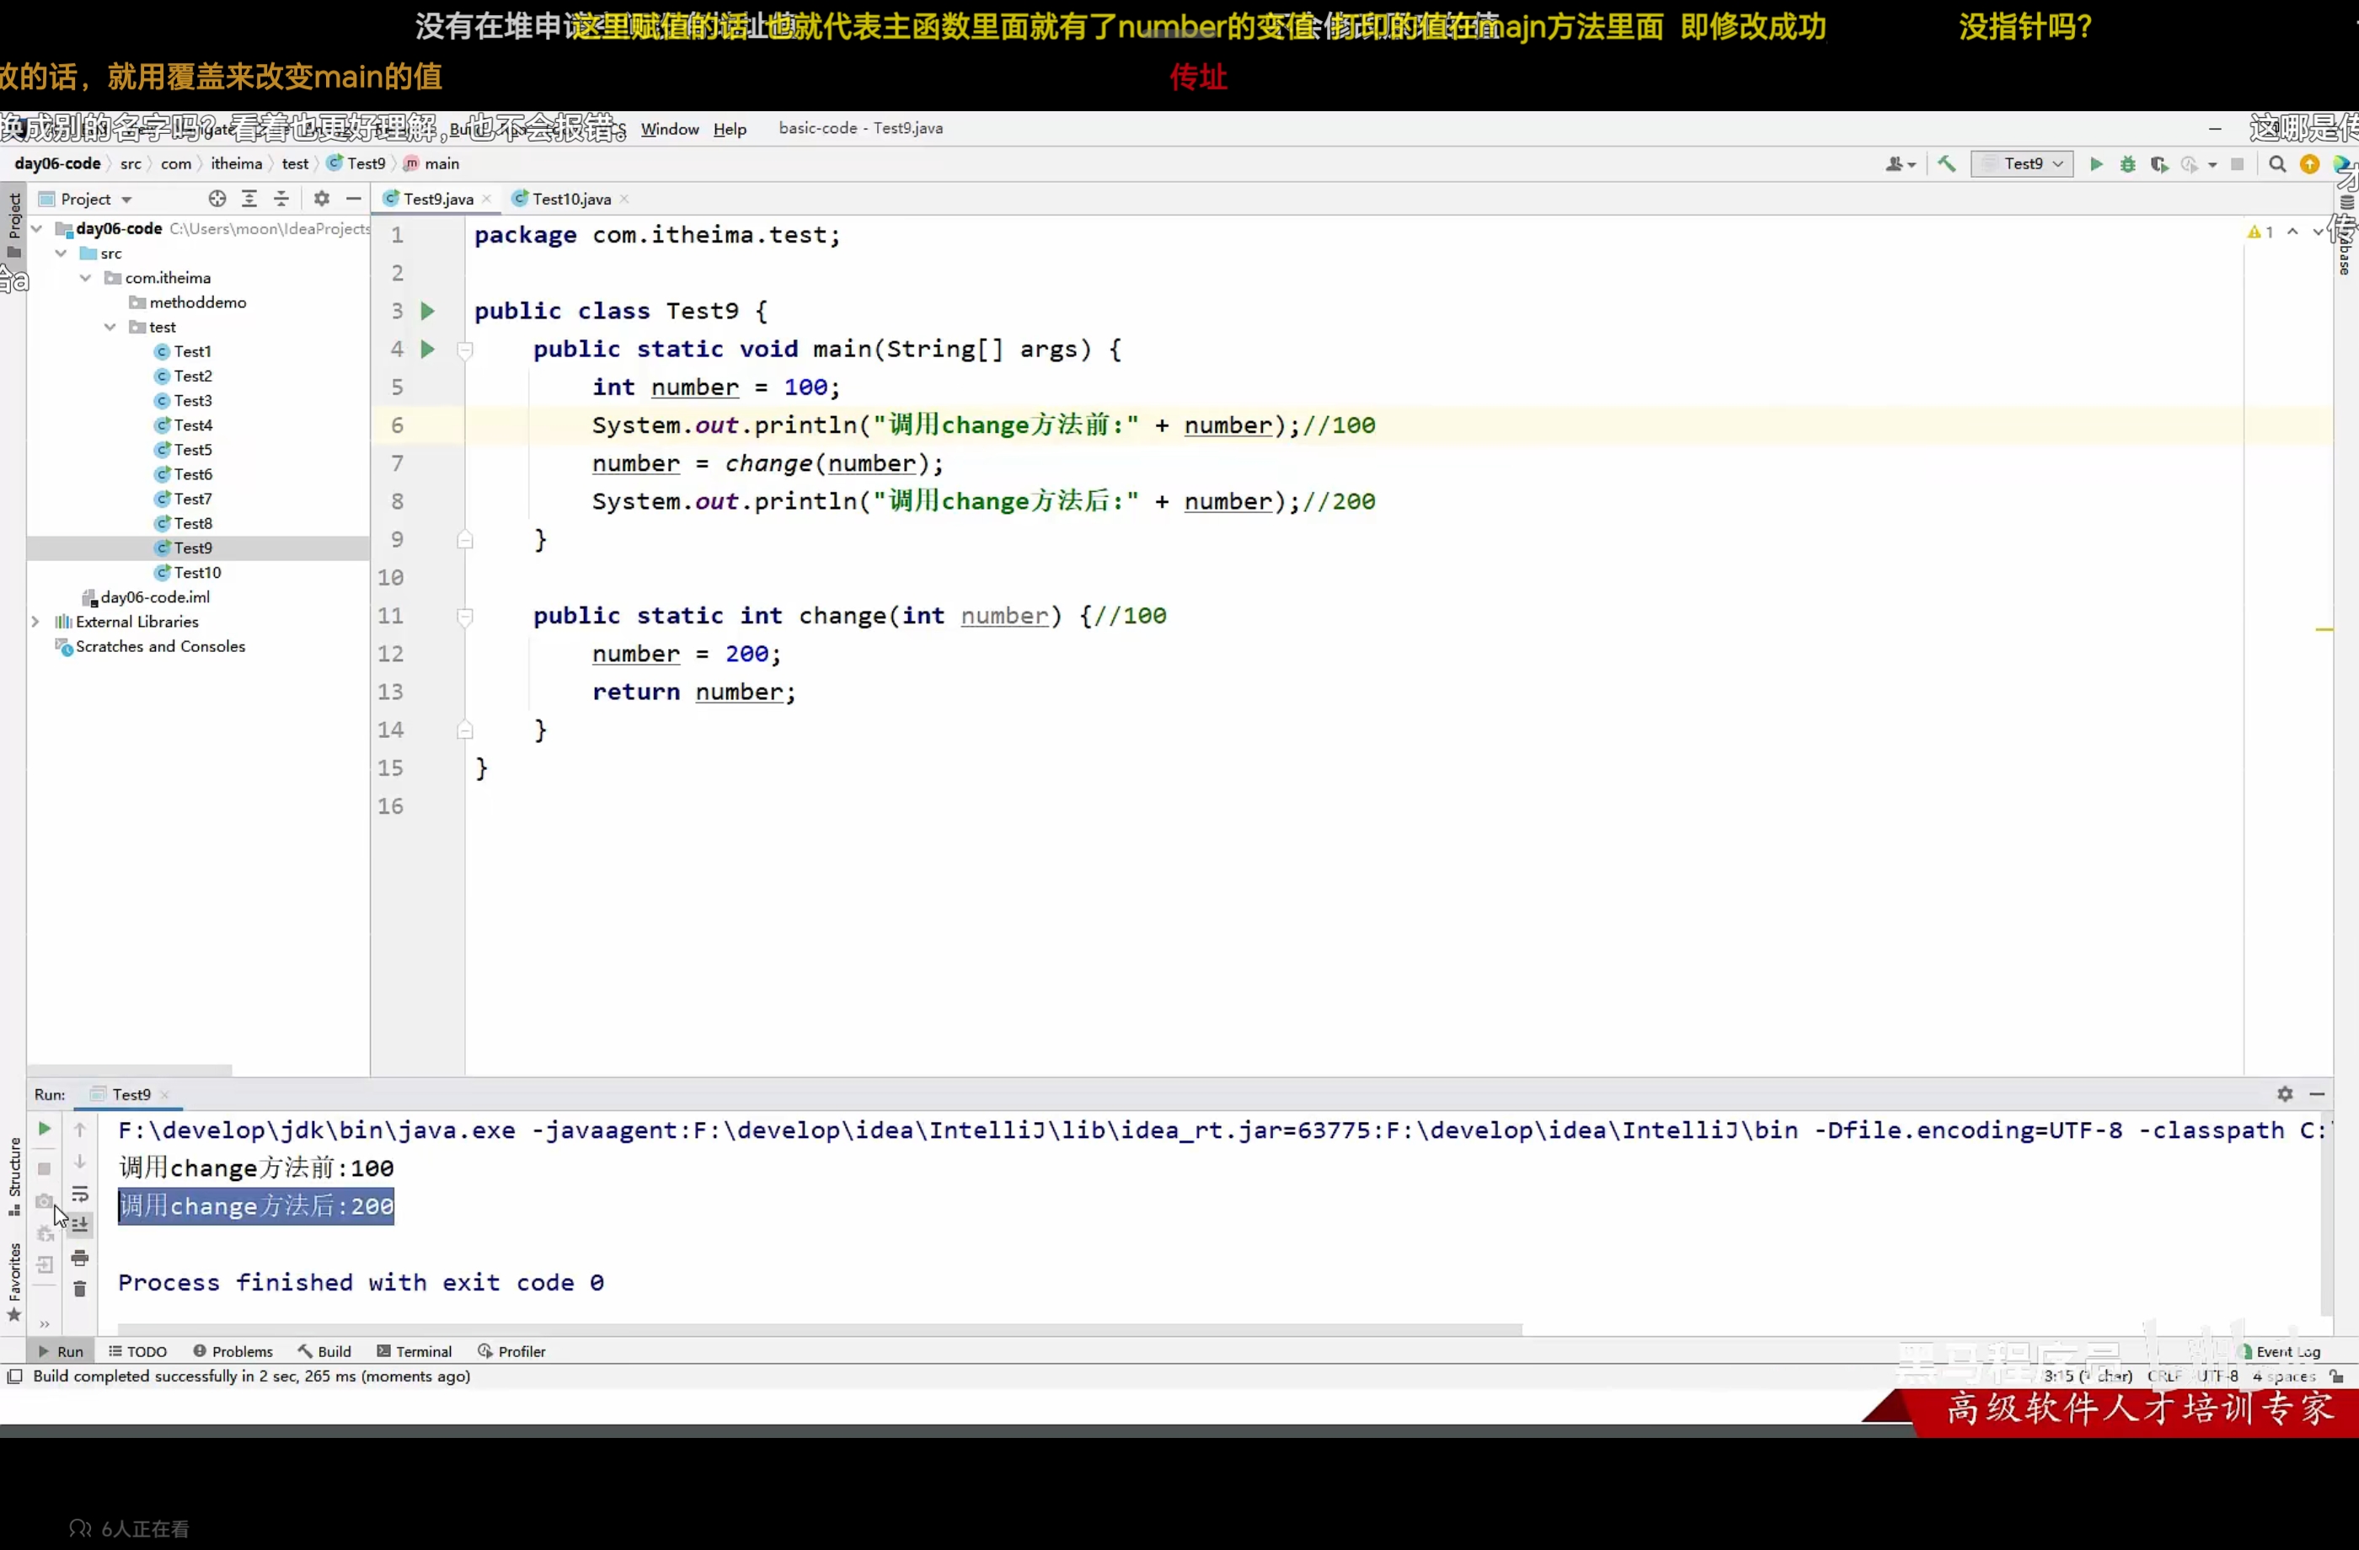Open the Problems tool window

point(233,1351)
